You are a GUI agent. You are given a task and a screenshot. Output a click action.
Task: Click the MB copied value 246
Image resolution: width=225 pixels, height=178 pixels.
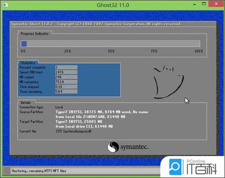(66, 77)
